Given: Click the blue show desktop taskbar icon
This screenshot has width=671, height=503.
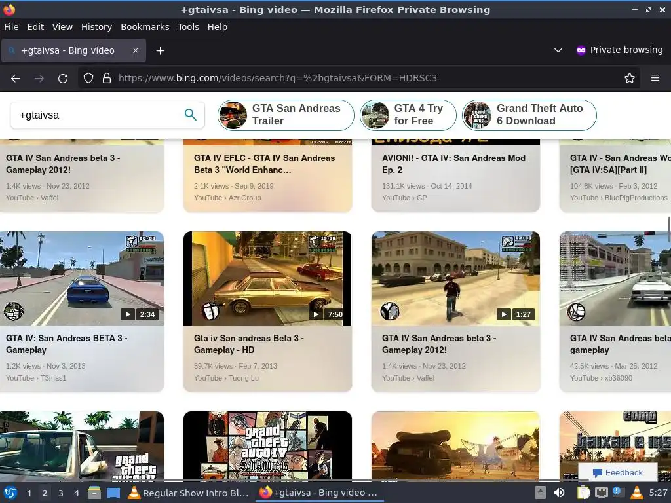Looking at the screenshot, I should pos(113,493).
